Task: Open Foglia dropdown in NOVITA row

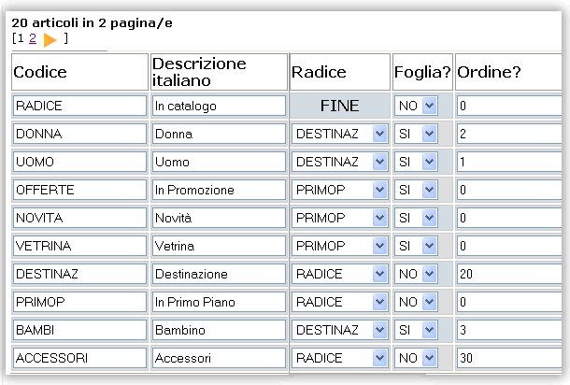Action: coord(416,218)
